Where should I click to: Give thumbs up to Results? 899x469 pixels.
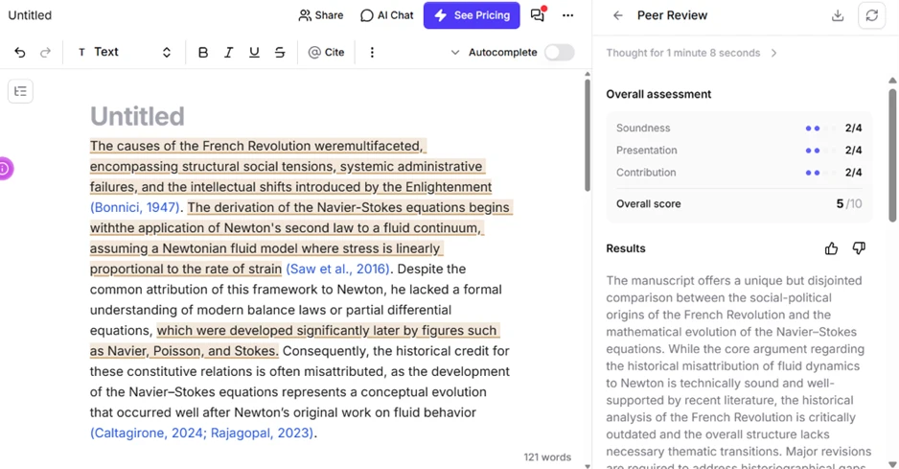tap(831, 248)
